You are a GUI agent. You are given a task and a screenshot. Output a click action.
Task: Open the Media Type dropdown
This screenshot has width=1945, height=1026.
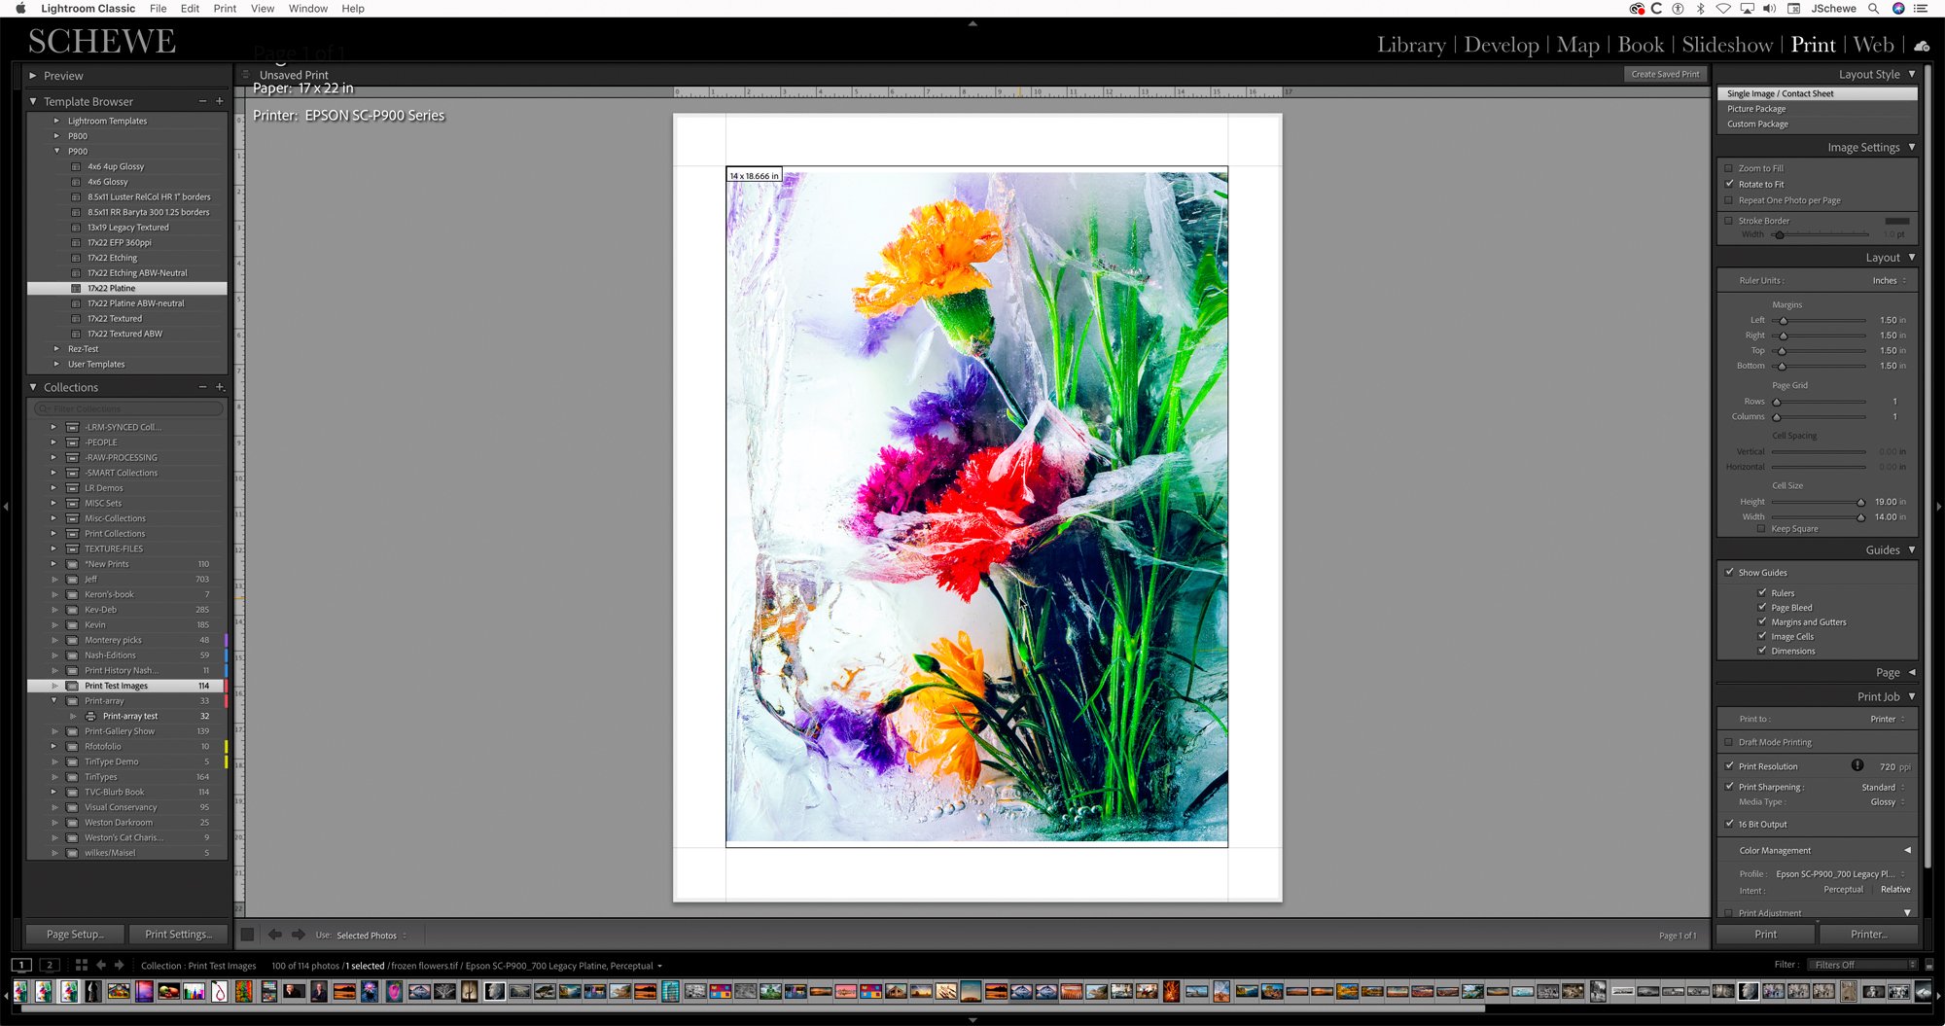coord(1887,802)
